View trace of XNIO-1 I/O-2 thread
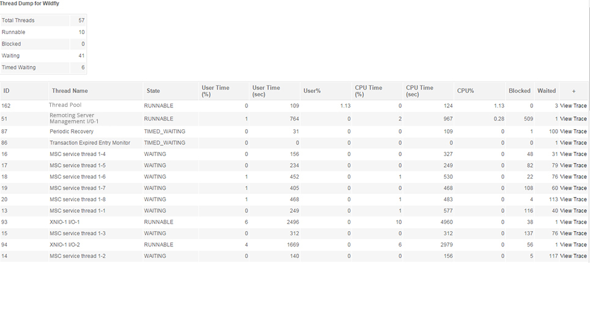The image size is (590, 311). pos(573,245)
